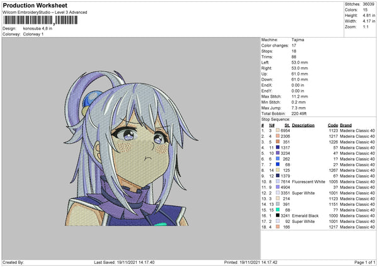Screen dimensions: 378x267
Task: Click the Stops value 18
Action: 294,51
